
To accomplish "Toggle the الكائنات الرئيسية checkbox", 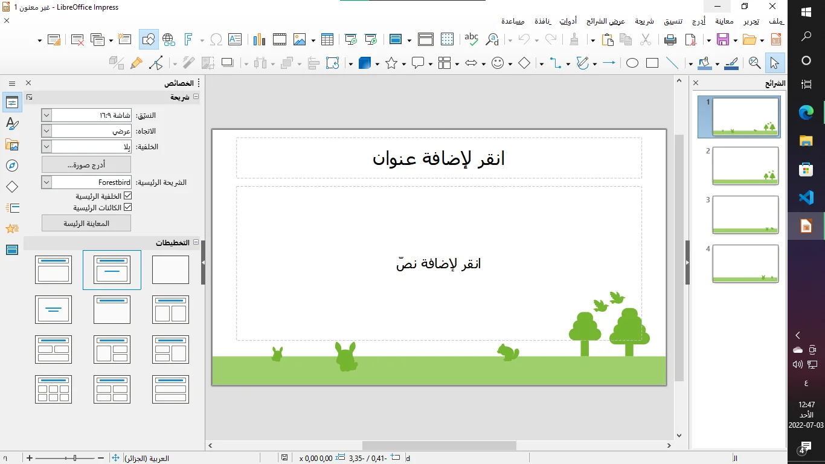I will pos(127,208).
